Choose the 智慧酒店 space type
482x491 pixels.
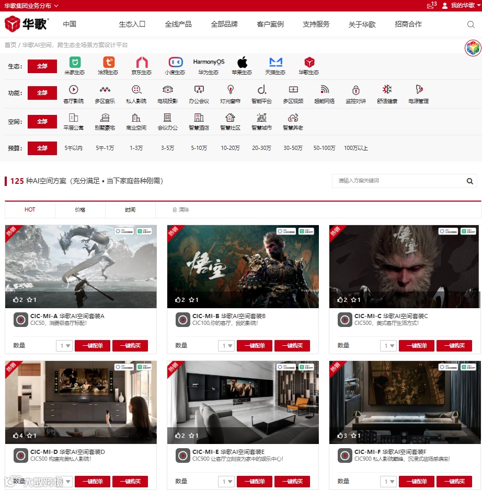pyautogui.click(x=199, y=122)
